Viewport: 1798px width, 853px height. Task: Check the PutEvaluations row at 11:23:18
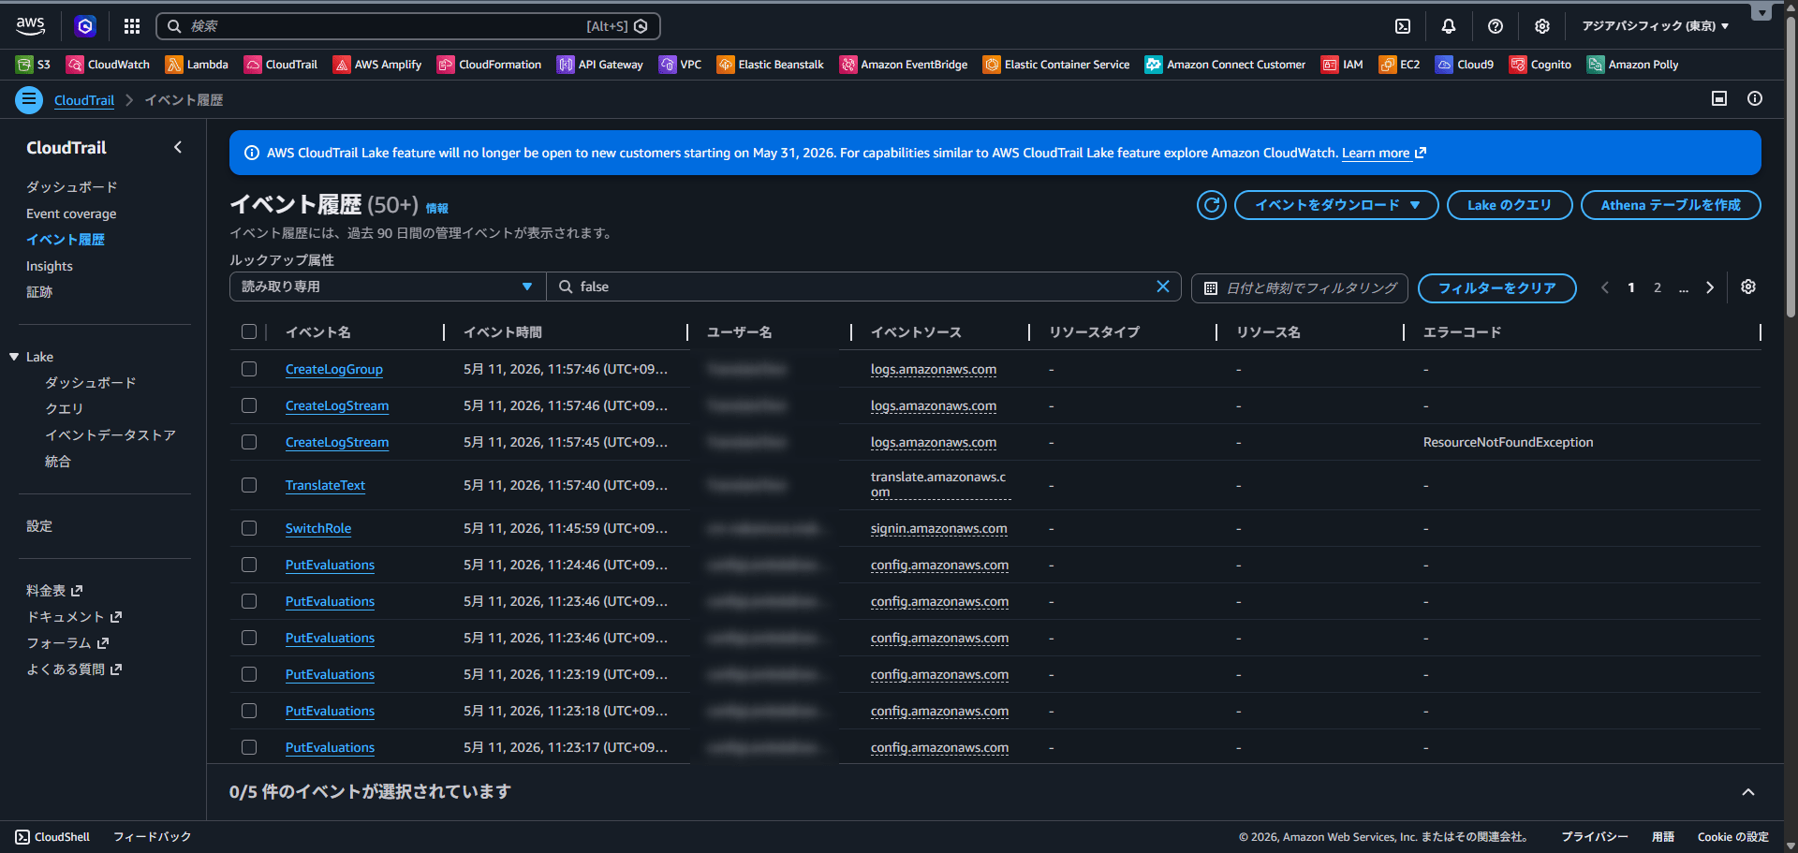tap(249, 711)
